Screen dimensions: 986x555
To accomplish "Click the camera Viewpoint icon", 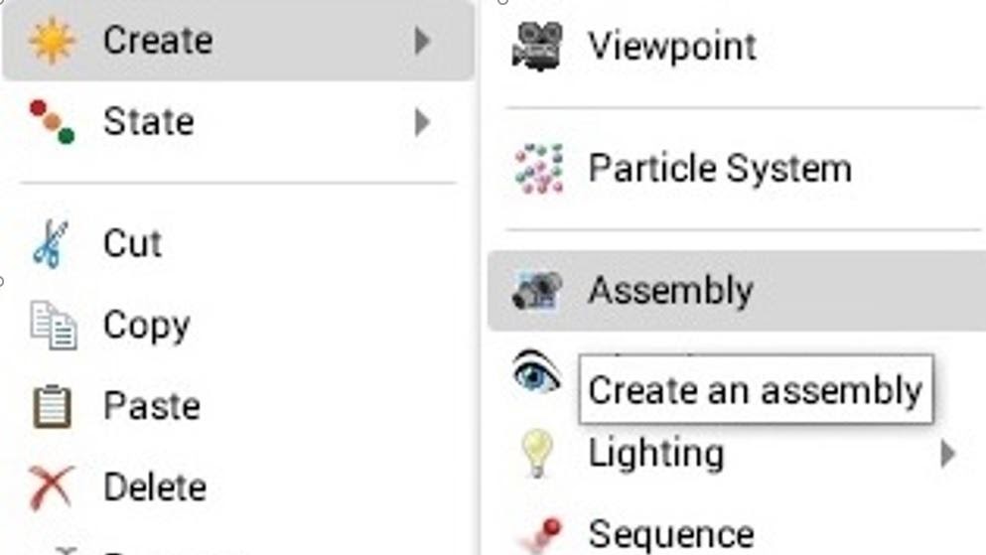I will (537, 47).
